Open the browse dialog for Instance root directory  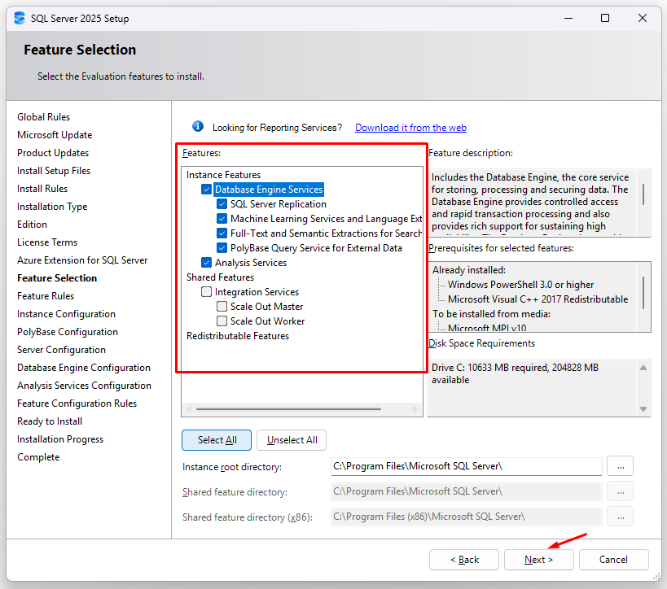(620, 466)
